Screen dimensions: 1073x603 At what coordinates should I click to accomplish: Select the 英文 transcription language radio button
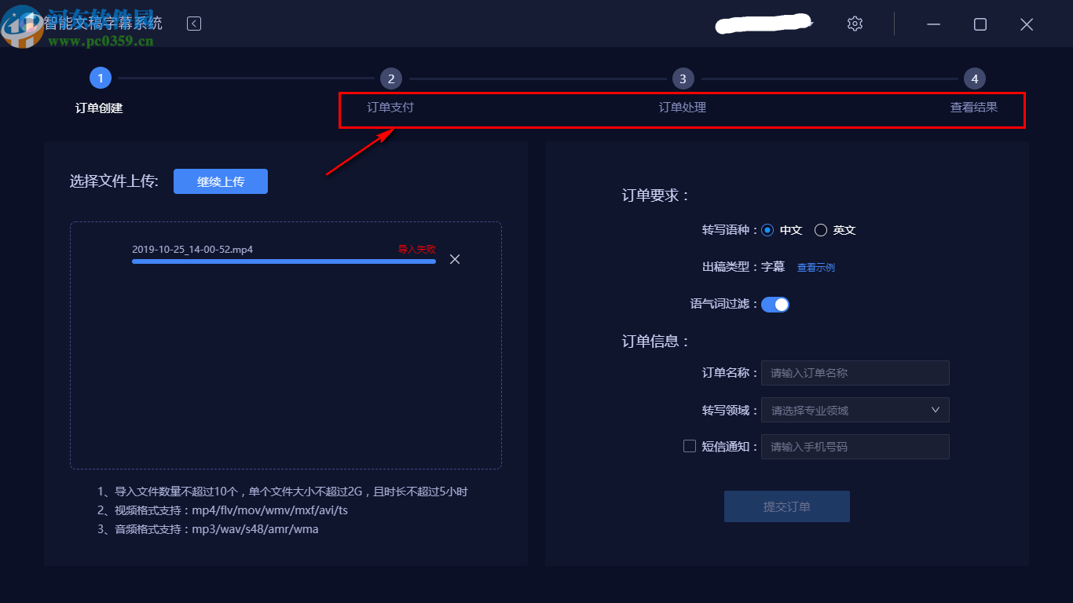click(x=821, y=229)
